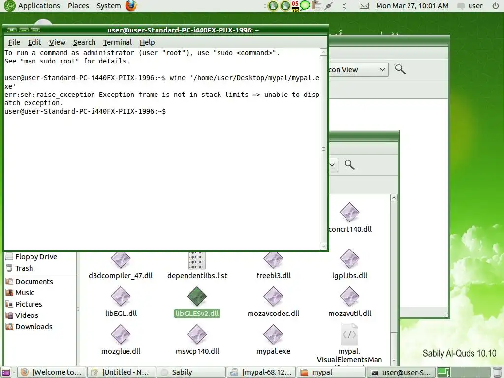This screenshot has width=504, height=378.
Task: Open the Edit menu in the terminal
Action: pos(34,42)
